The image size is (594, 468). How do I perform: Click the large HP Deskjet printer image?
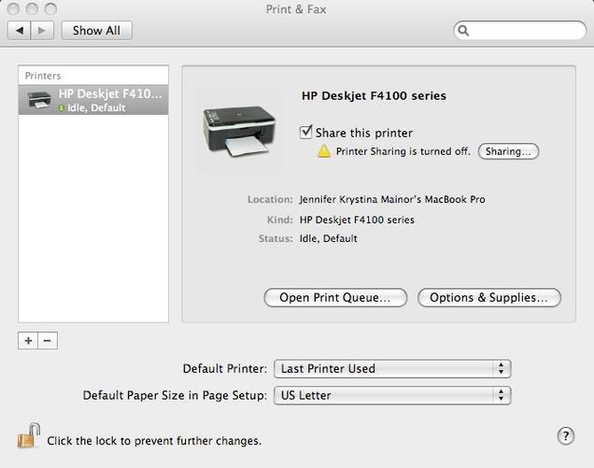(x=239, y=131)
